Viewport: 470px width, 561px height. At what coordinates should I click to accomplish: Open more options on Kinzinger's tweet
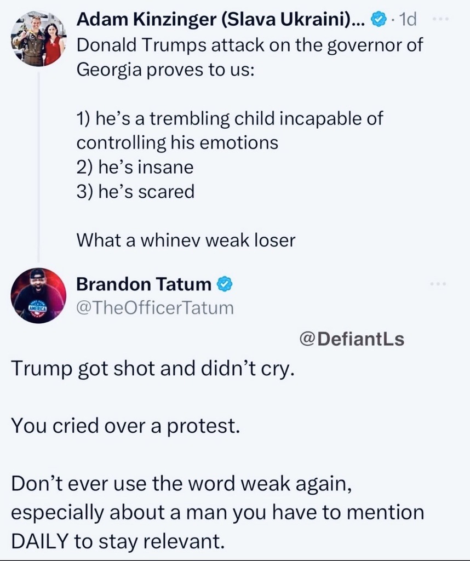click(439, 19)
